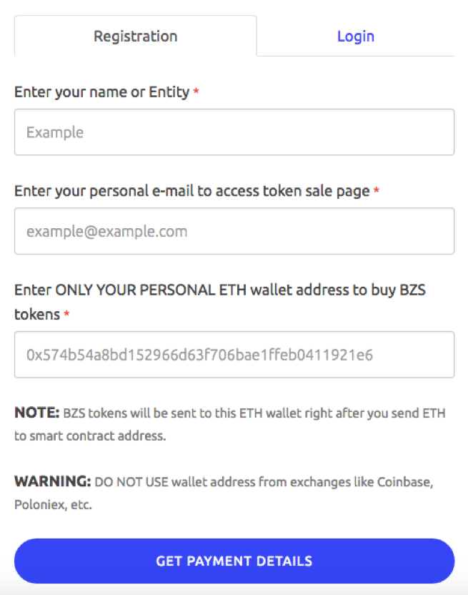468x595 pixels.
Task: Switch to the Registration tab
Action: click(x=135, y=36)
